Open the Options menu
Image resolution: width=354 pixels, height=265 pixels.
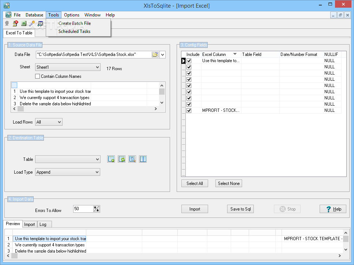[x=72, y=15]
